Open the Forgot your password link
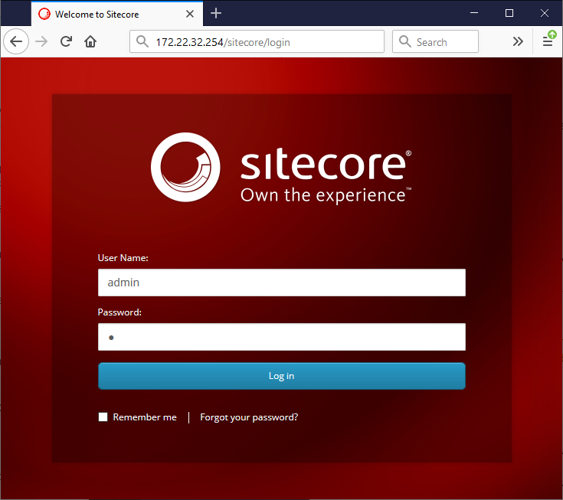The image size is (563, 500). (249, 417)
